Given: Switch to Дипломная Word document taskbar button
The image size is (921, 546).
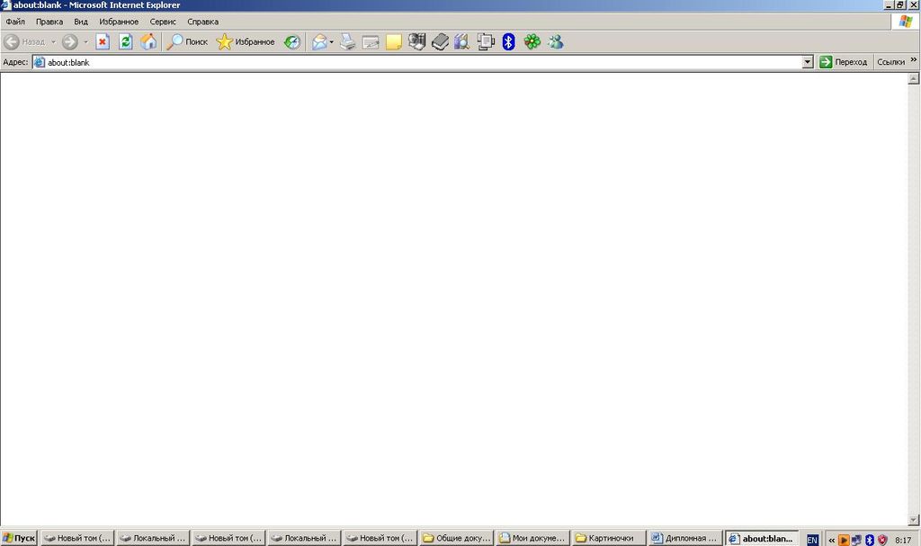Looking at the screenshot, I should click(x=684, y=538).
